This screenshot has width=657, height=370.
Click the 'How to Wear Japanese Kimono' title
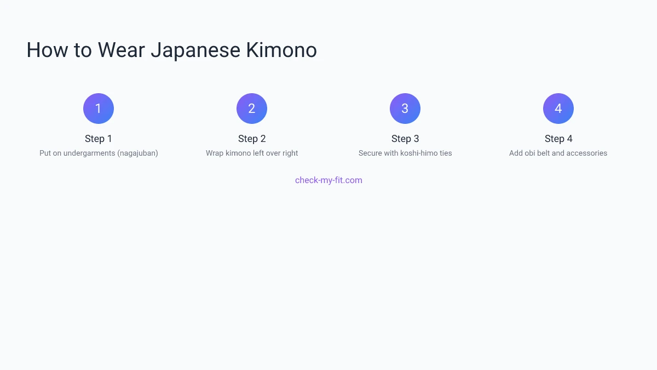(171, 50)
